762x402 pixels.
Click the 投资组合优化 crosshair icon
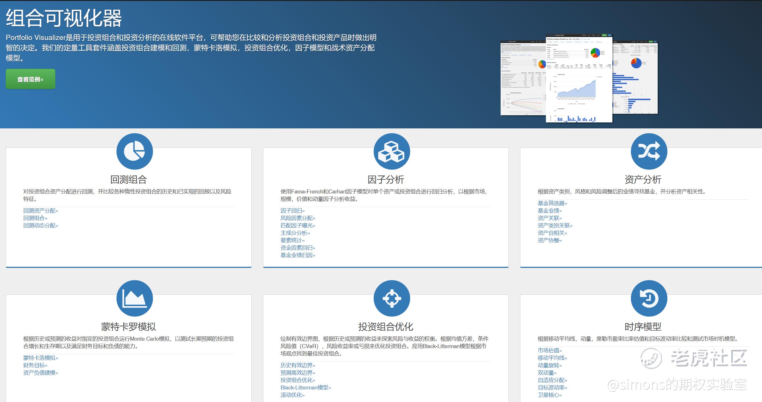392,298
